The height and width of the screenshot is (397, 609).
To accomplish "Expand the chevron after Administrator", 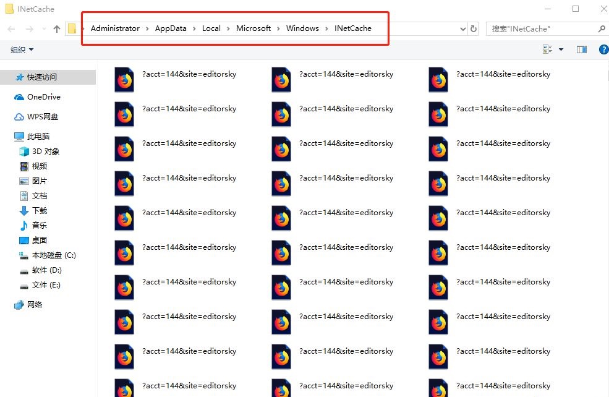I will [147, 28].
